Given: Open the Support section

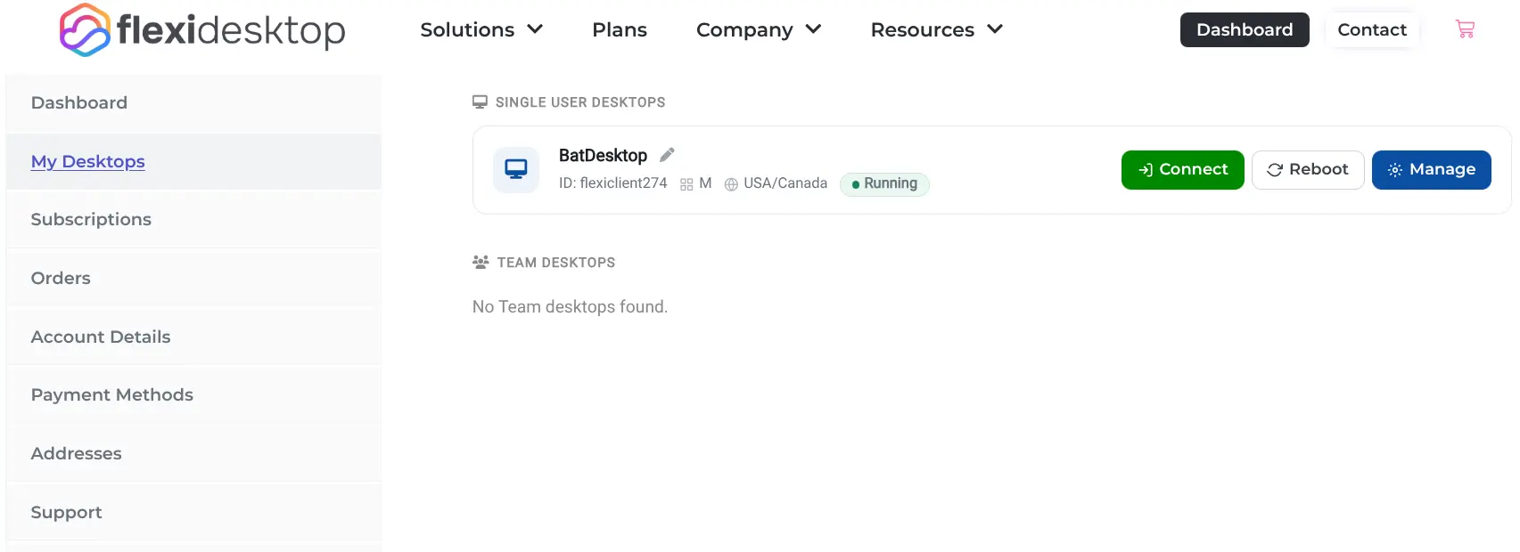Looking at the screenshot, I should click(x=193, y=513).
